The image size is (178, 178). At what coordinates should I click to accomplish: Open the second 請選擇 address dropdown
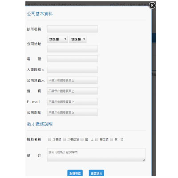(x=78, y=39)
